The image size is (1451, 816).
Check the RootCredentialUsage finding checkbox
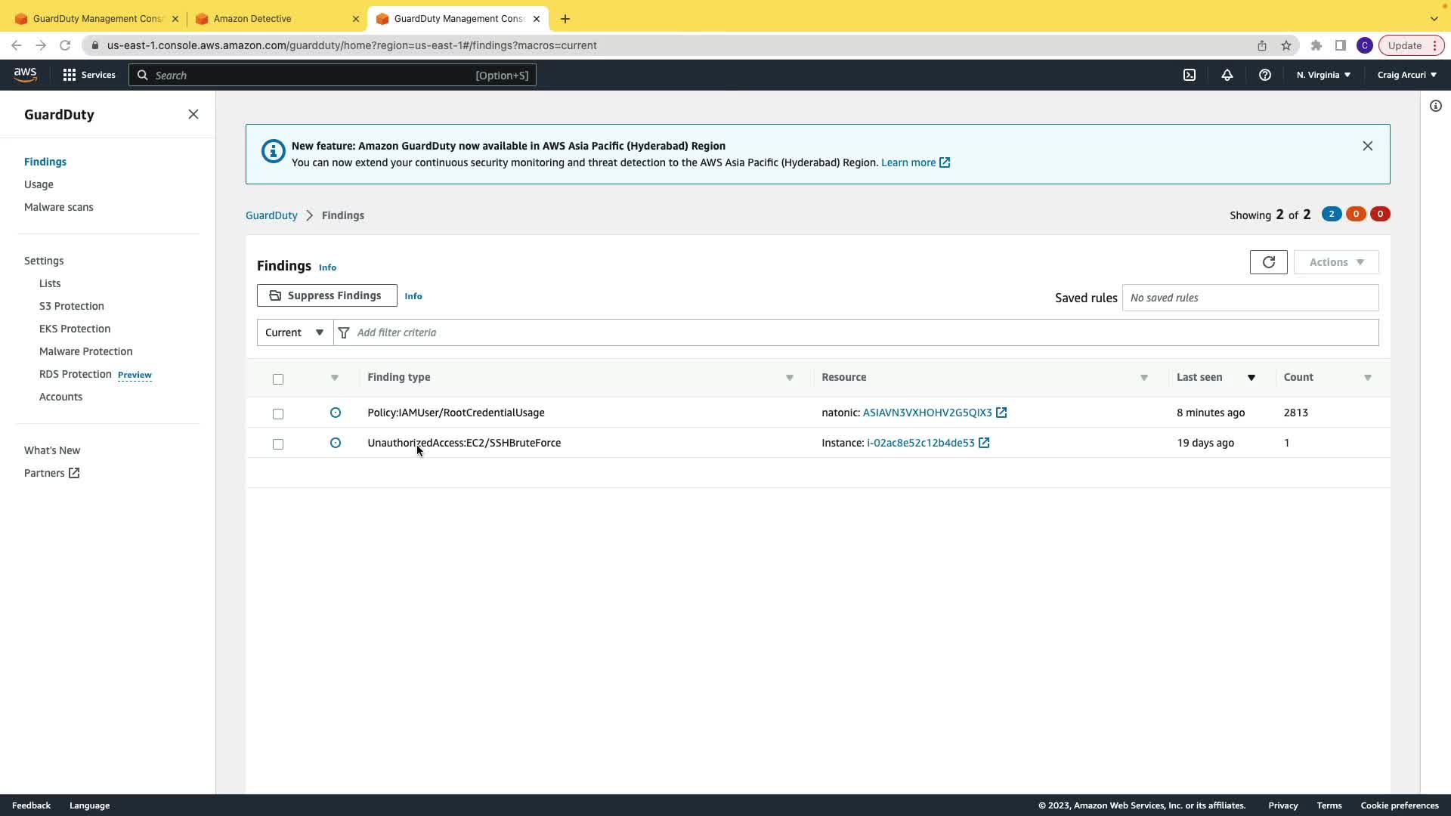click(278, 413)
